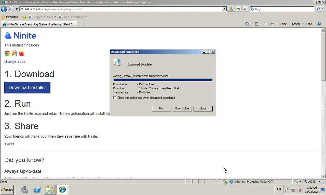The width and height of the screenshot is (326, 195).
Task: Open the Favorites star button
Action: [10, 17]
